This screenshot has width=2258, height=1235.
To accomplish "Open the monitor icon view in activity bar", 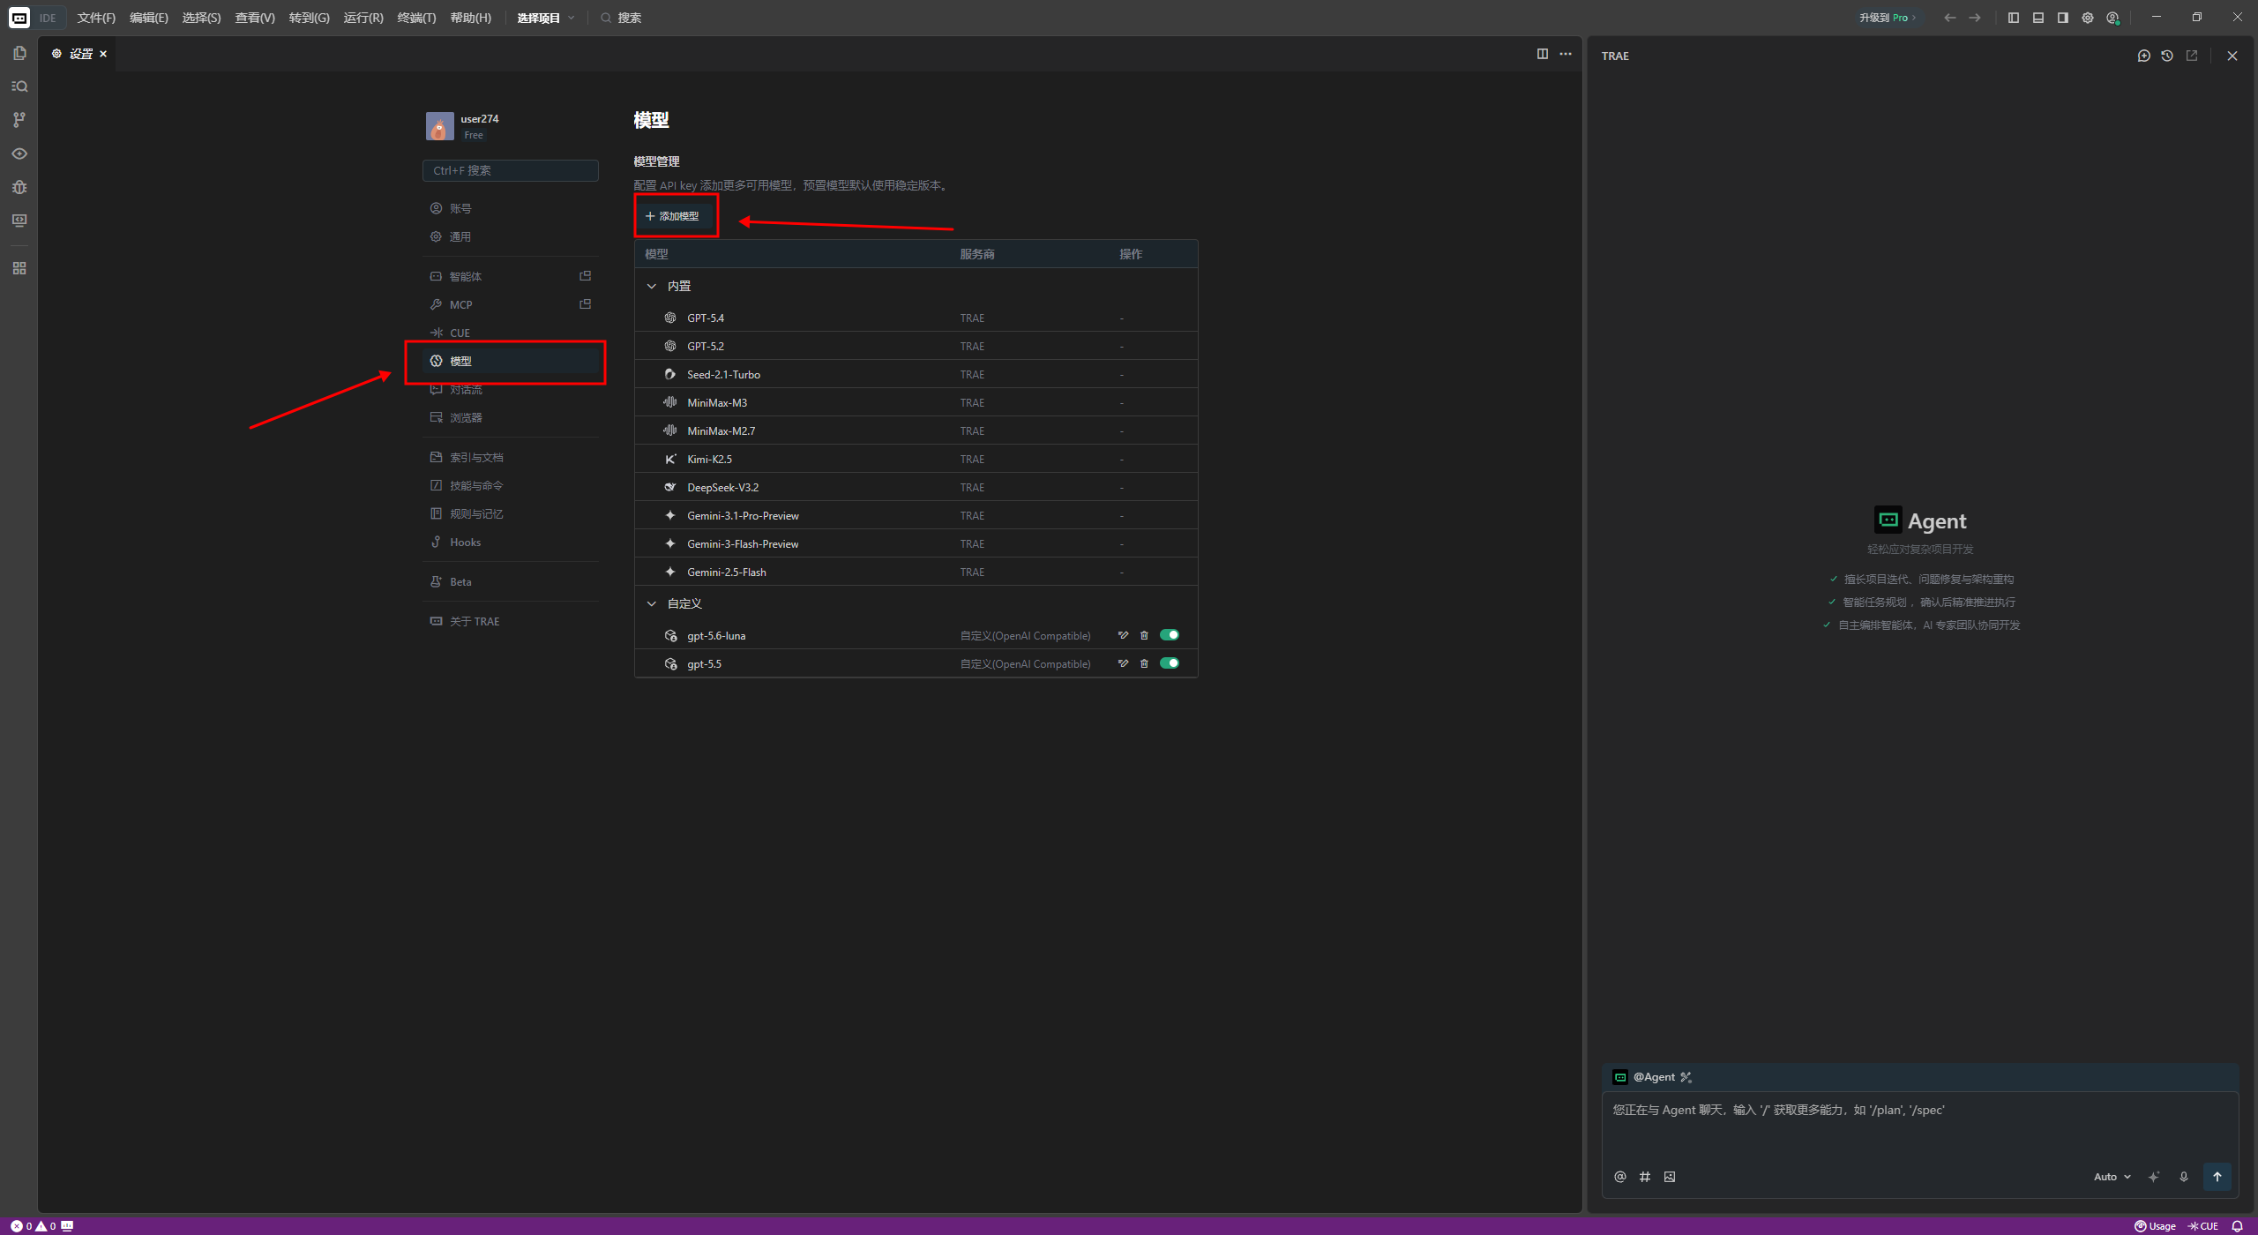I will 19,221.
